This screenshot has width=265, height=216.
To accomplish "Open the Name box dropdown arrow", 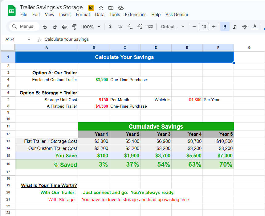I will pyautogui.click(x=29, y=39).
